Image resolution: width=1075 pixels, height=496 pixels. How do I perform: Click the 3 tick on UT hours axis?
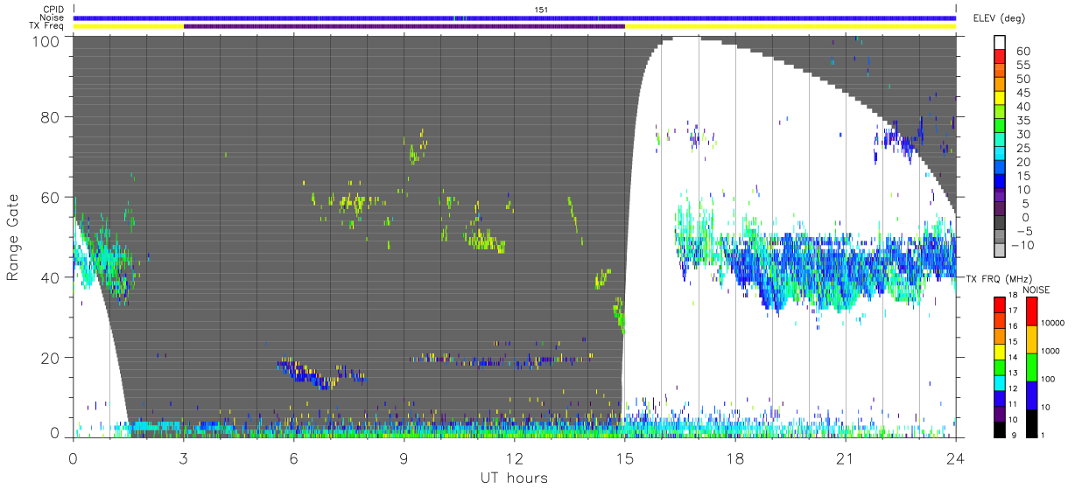(x=183, y=458)
